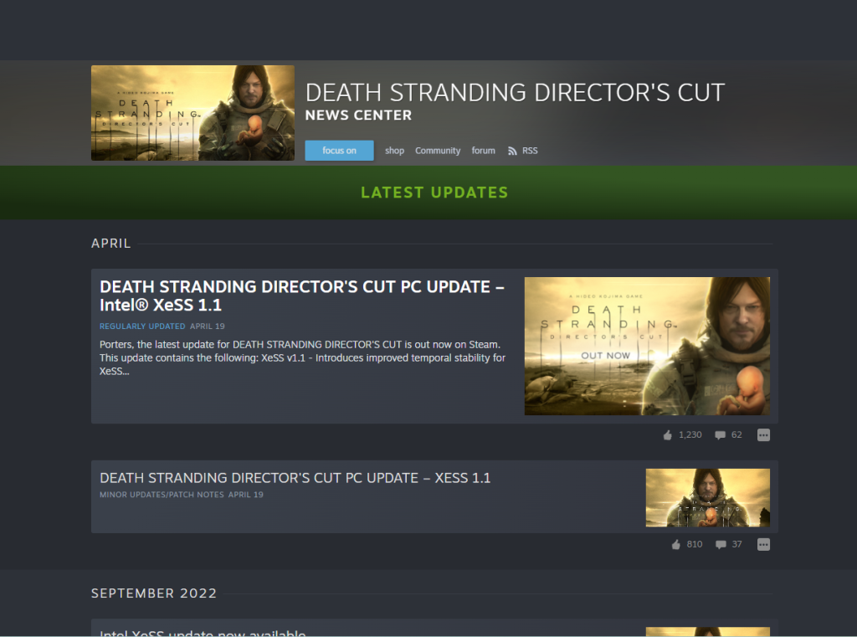
Task: Open comments on XESS 1.1 patch notes post
Action: click(721, 545)
